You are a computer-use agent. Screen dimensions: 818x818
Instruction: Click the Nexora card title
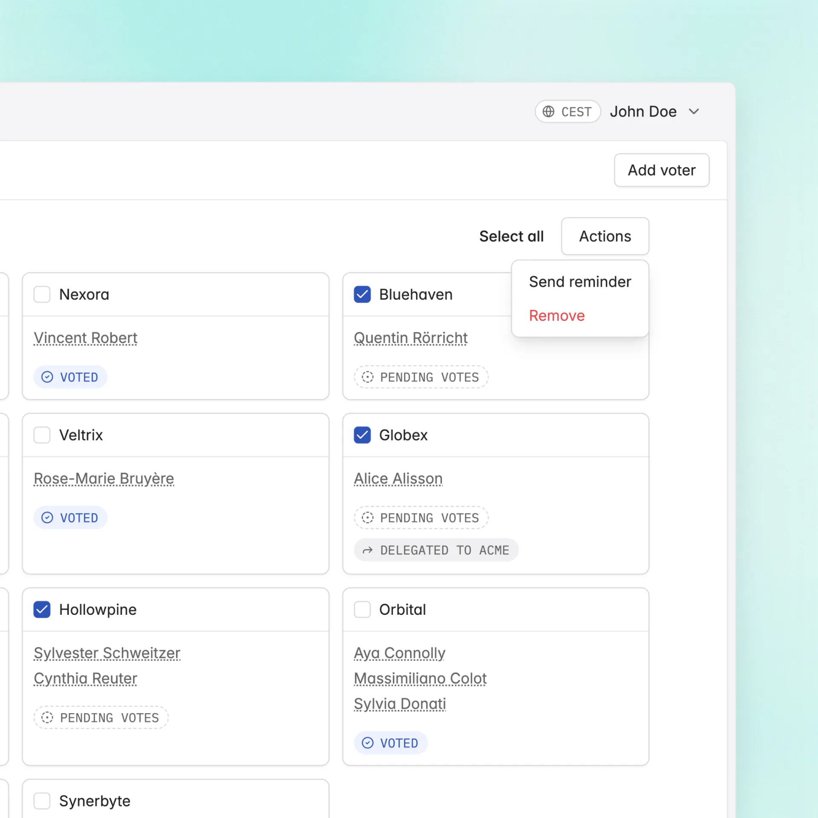click(x=84, y=294)
